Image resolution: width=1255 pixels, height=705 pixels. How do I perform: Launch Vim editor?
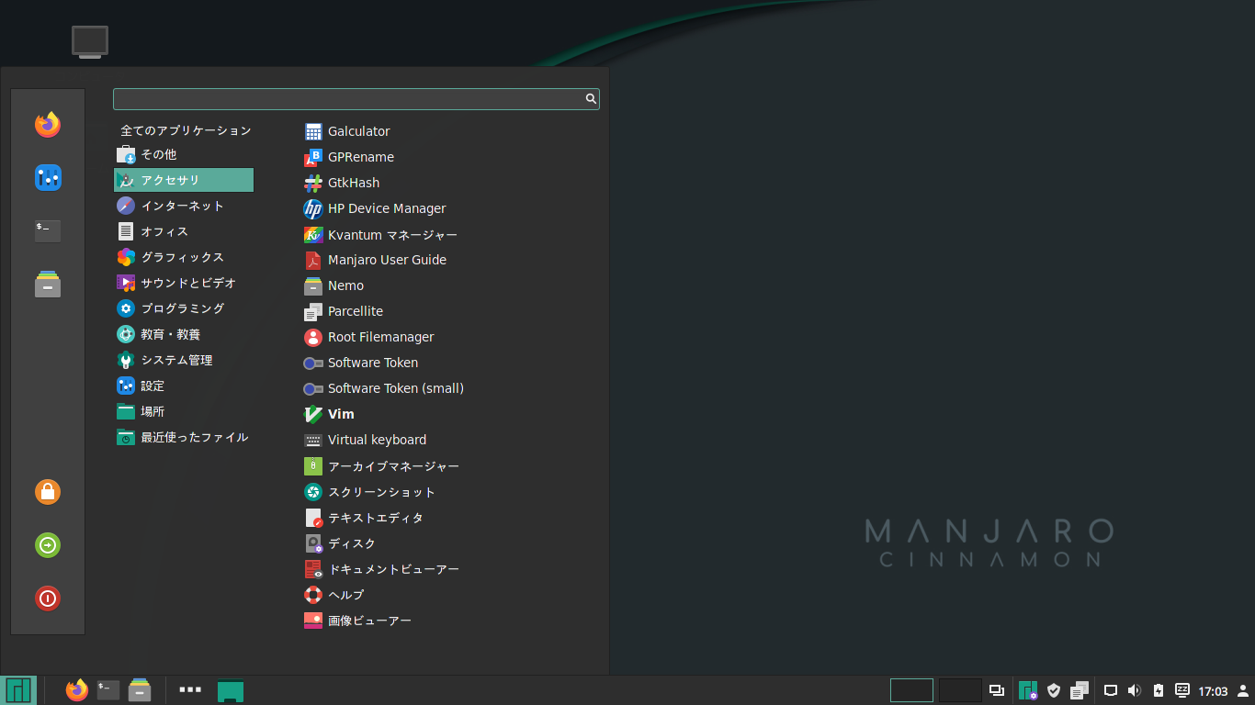tap(329, 414)
